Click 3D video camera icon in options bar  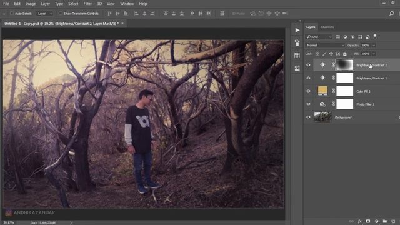click(x=285, y=13)
